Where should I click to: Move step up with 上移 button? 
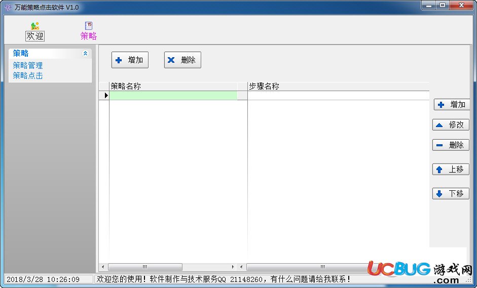pyautogui.click(x=451, y=169)
